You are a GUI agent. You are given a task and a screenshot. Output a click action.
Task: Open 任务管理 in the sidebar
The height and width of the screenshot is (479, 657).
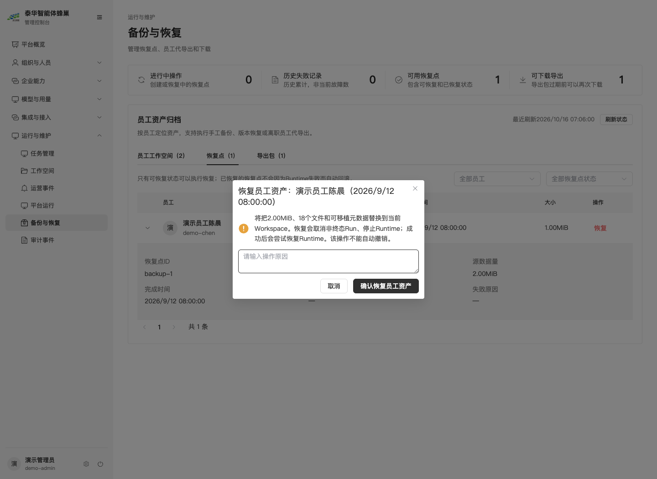tap(57, 153)
